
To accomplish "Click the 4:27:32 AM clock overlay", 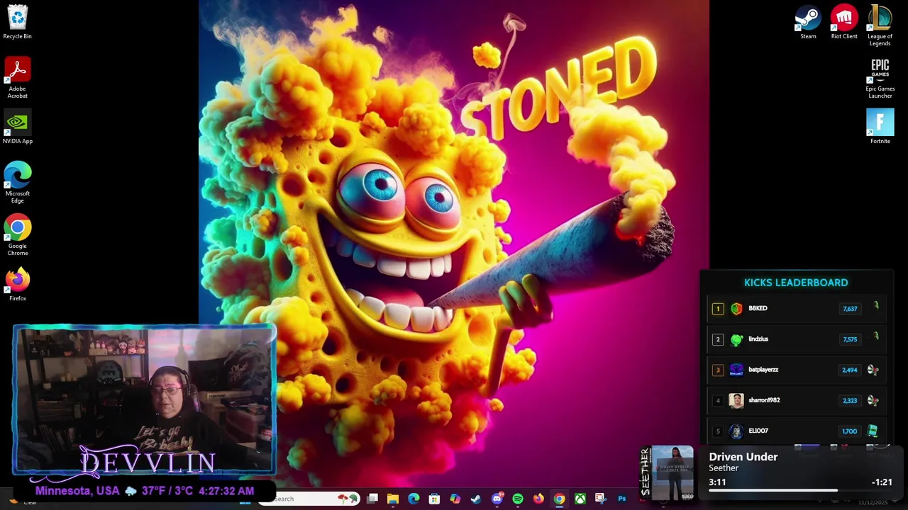I will [226, 491].
